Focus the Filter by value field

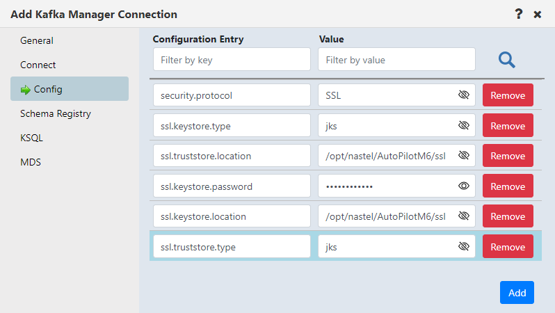point(397,60)
